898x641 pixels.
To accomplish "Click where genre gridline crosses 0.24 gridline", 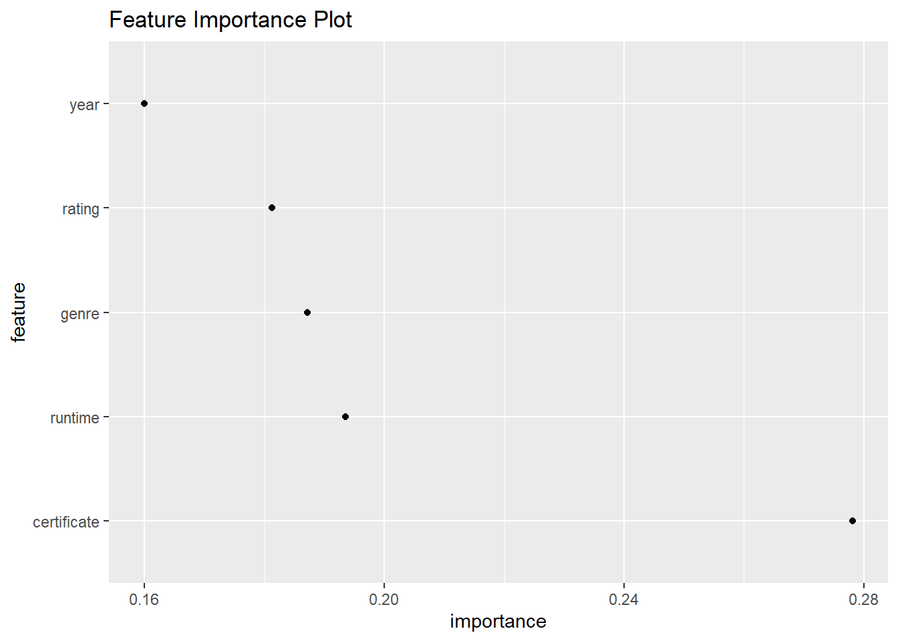I will click(624, 312).
